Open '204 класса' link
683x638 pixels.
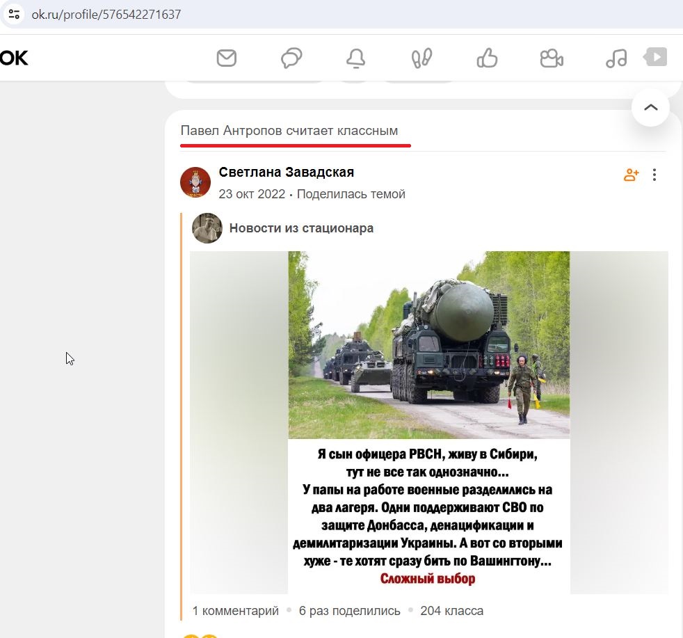pos(451,611)
